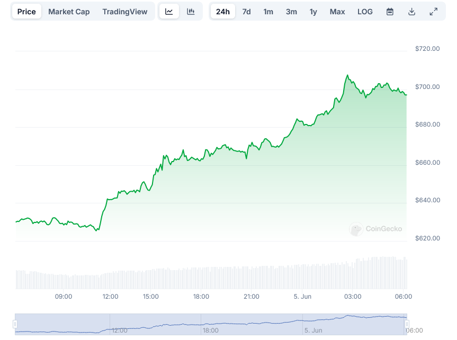
Task: Click the CoinGecko watermark logo
Action: tap(375, 229)
